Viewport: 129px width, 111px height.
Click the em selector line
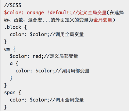point(10,49)
